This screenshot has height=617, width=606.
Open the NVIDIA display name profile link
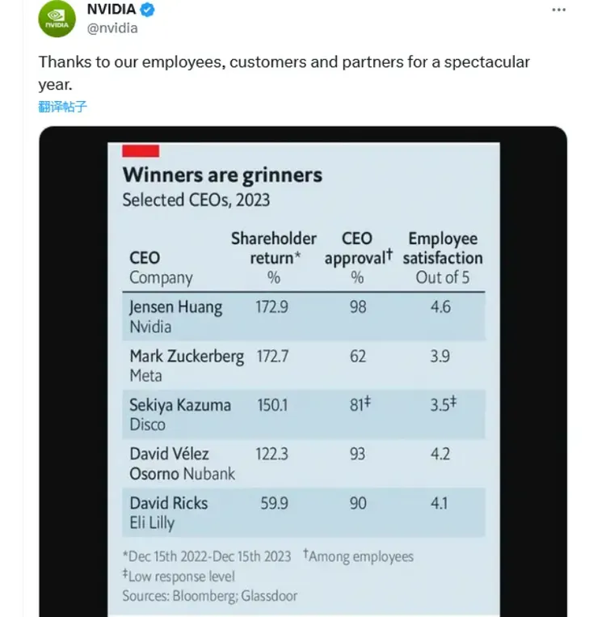[x=112, y=10]
